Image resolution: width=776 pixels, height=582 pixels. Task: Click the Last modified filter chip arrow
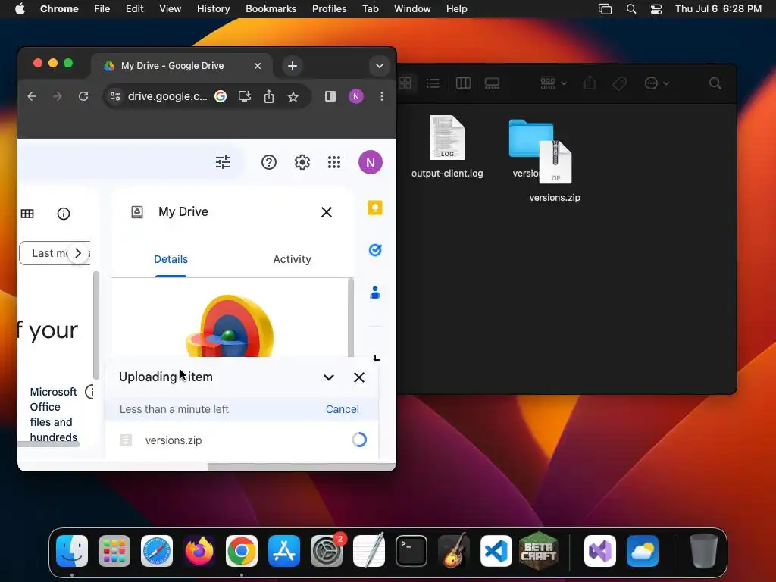(x=78, y=253)
